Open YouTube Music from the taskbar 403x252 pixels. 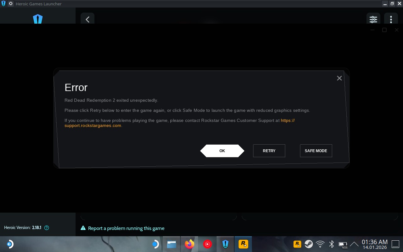[207, 244]
